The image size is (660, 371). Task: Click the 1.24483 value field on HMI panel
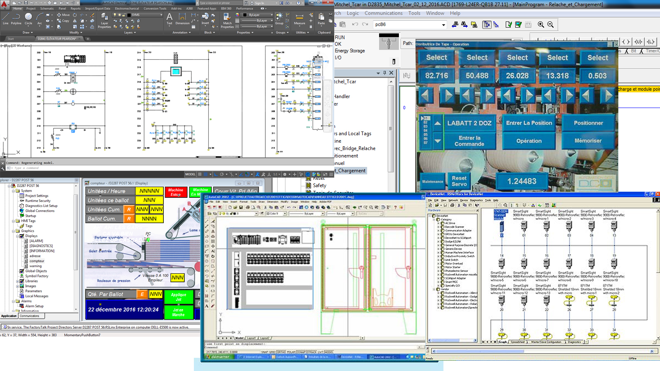(522, 181)
